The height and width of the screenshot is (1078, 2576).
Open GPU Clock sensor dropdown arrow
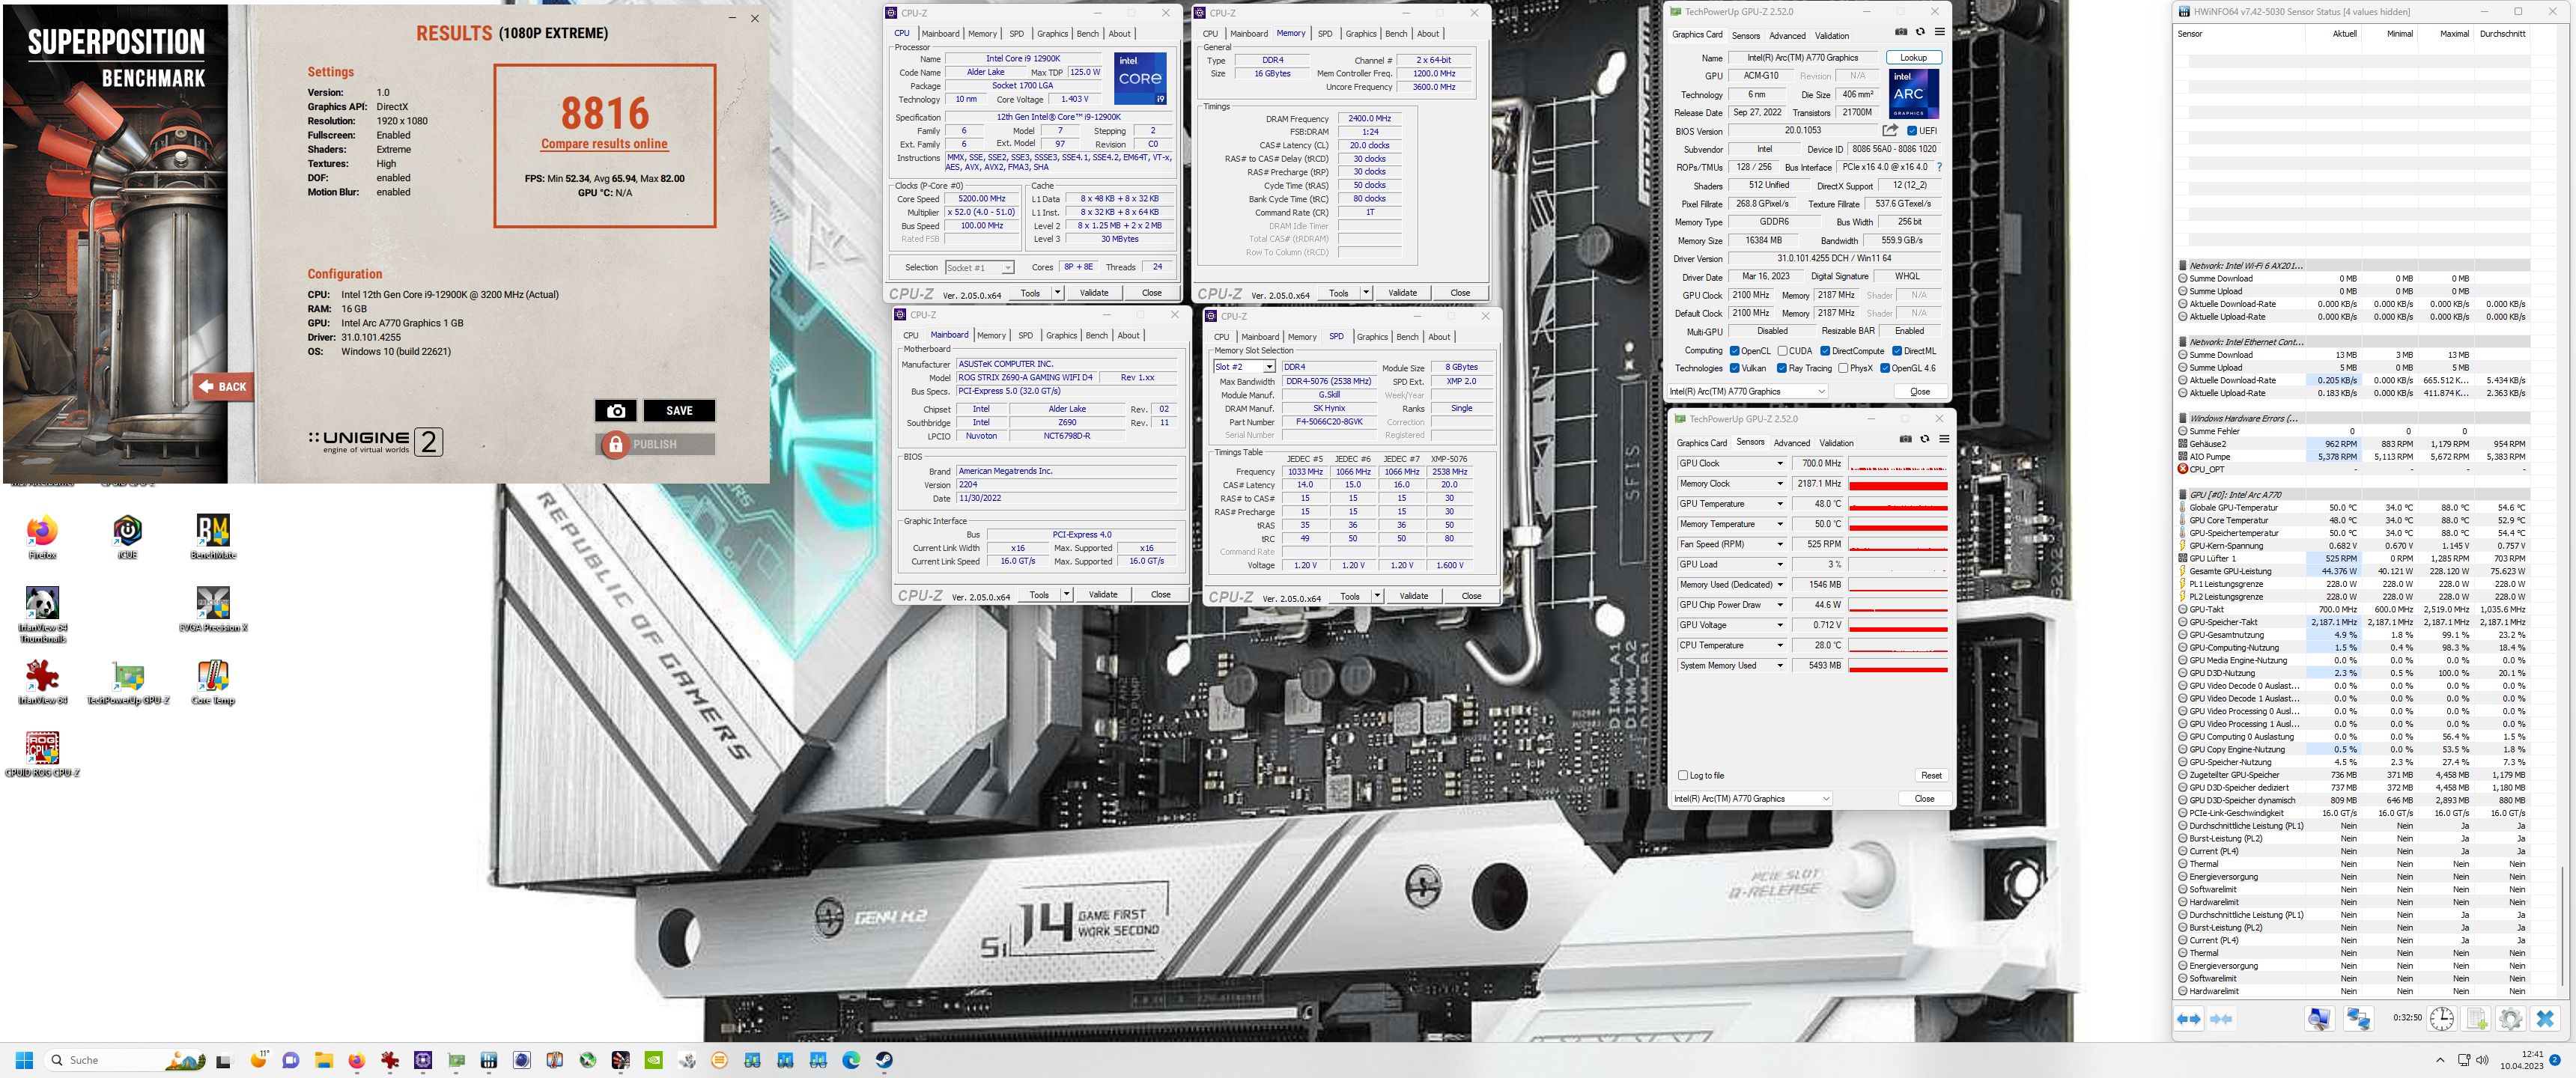tap(1780, 464)
